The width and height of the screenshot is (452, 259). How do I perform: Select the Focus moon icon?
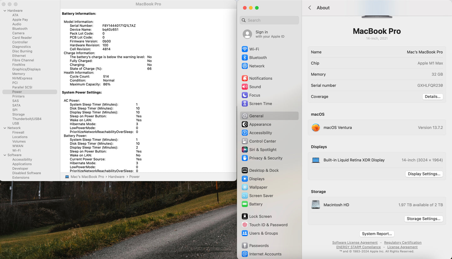(x=245, y=95)
